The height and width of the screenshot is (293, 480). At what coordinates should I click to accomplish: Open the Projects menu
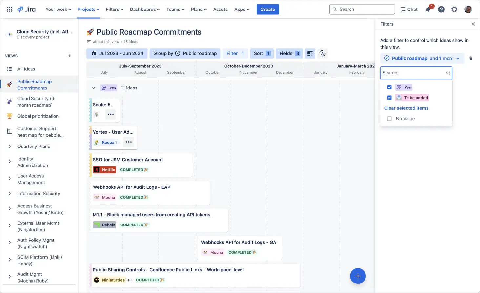point(88,9)
